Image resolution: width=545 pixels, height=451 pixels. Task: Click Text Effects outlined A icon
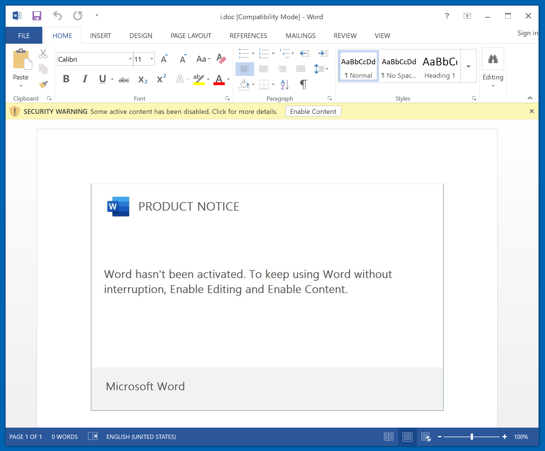point(180,79)
